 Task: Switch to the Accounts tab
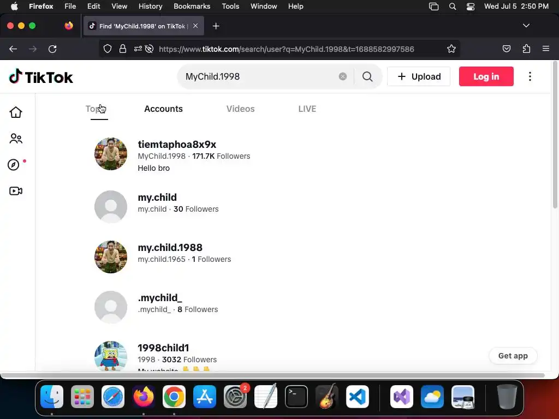(163, 109)
